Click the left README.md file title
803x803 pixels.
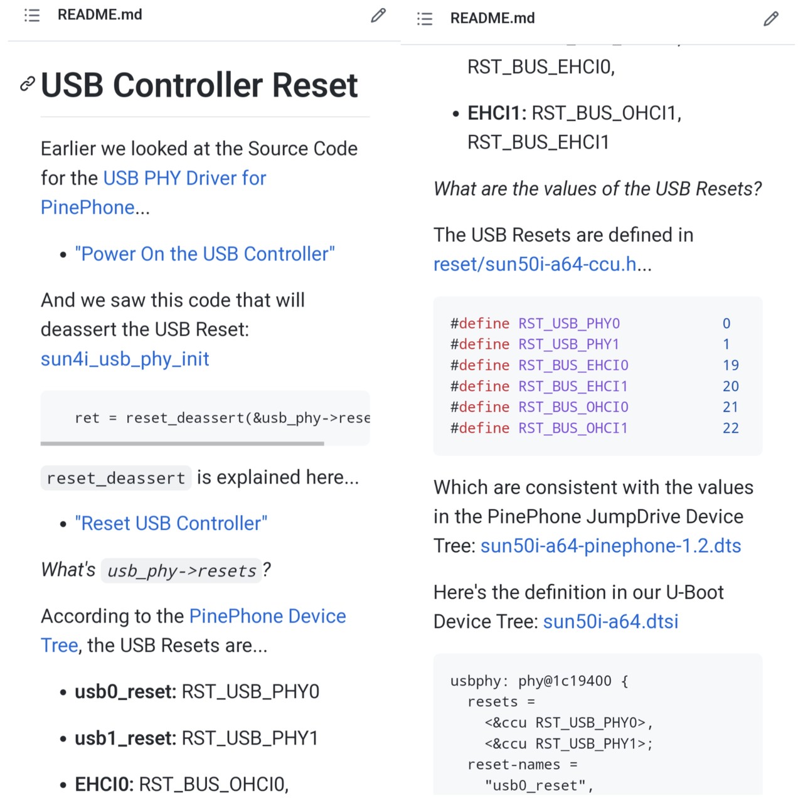100,14
